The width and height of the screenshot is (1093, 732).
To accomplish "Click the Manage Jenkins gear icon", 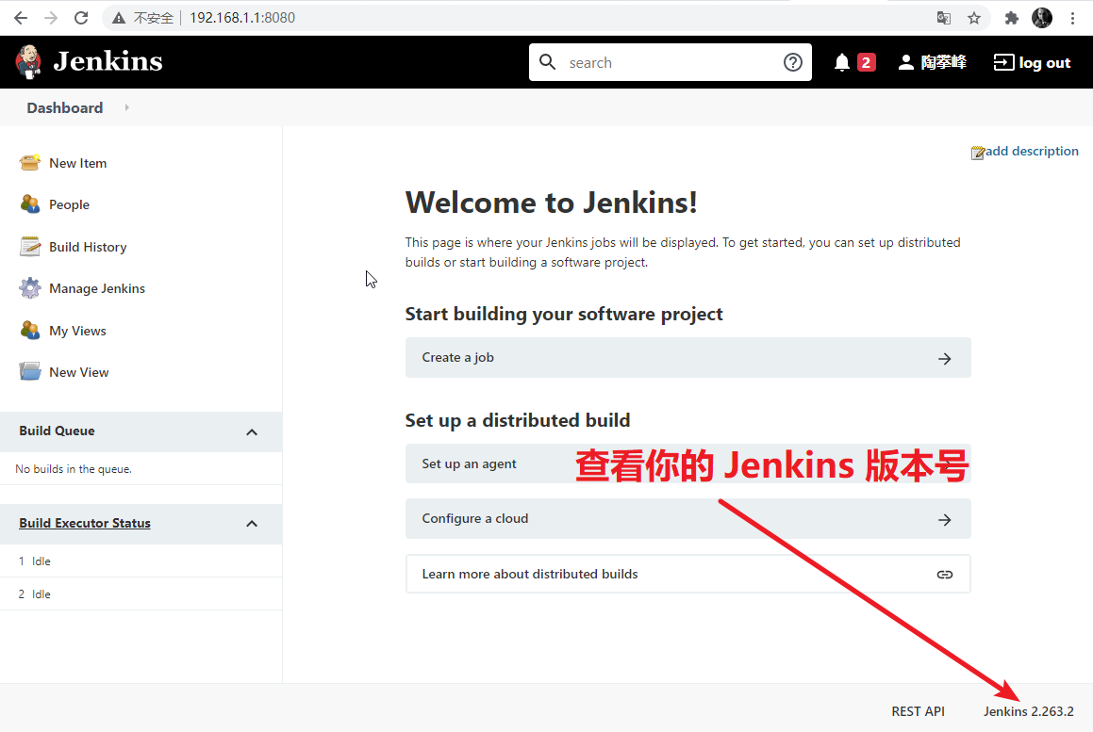I will (30, 288).
